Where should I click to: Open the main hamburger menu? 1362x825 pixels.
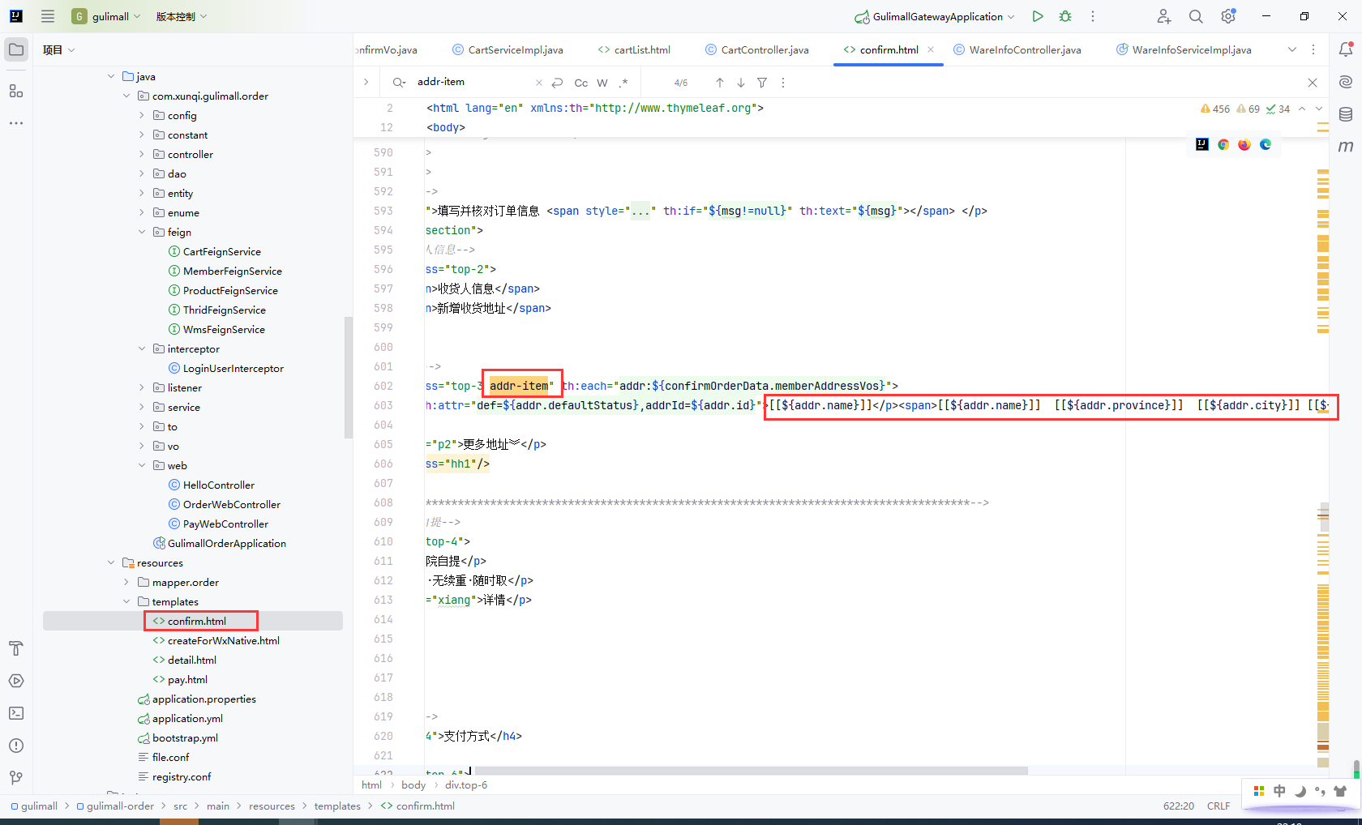click(48, 16)
